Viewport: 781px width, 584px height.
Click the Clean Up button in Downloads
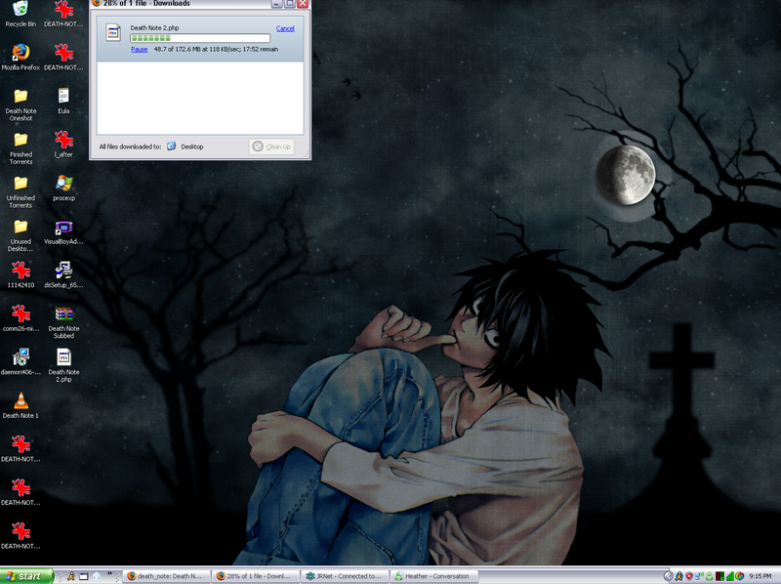click(x=271, y=146)
